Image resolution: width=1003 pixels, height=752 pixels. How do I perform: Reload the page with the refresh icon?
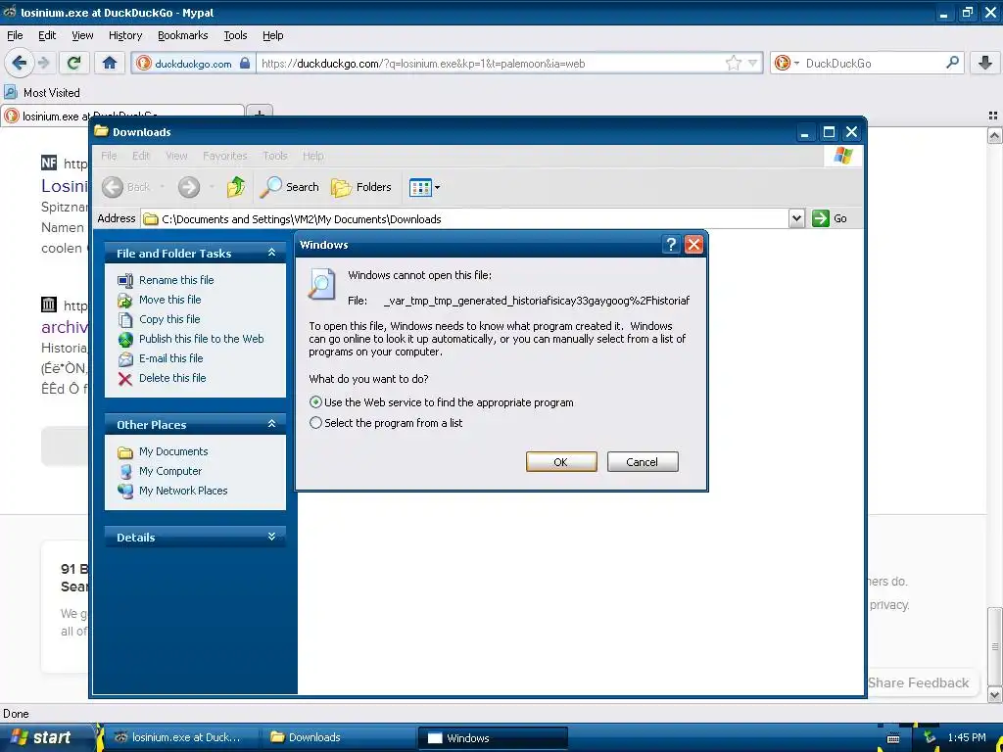pyautogui.click(x=73, y=63)
